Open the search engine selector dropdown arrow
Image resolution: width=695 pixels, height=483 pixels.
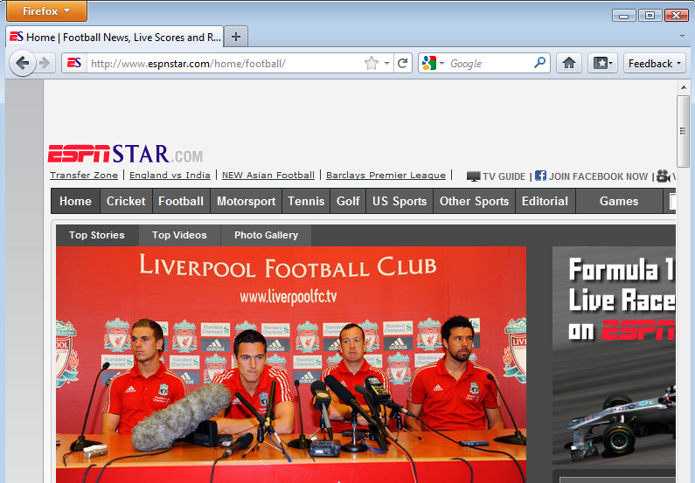[441, 63]
